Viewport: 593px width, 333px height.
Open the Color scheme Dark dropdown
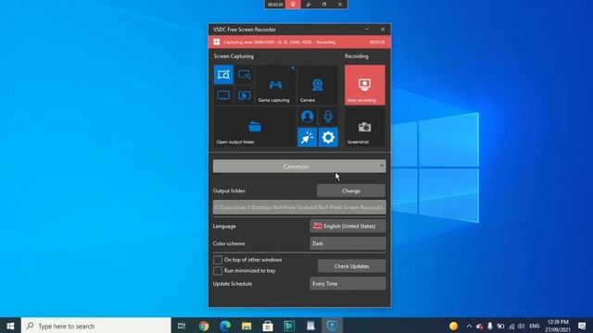pyautogui.click(x=347, y=243)
